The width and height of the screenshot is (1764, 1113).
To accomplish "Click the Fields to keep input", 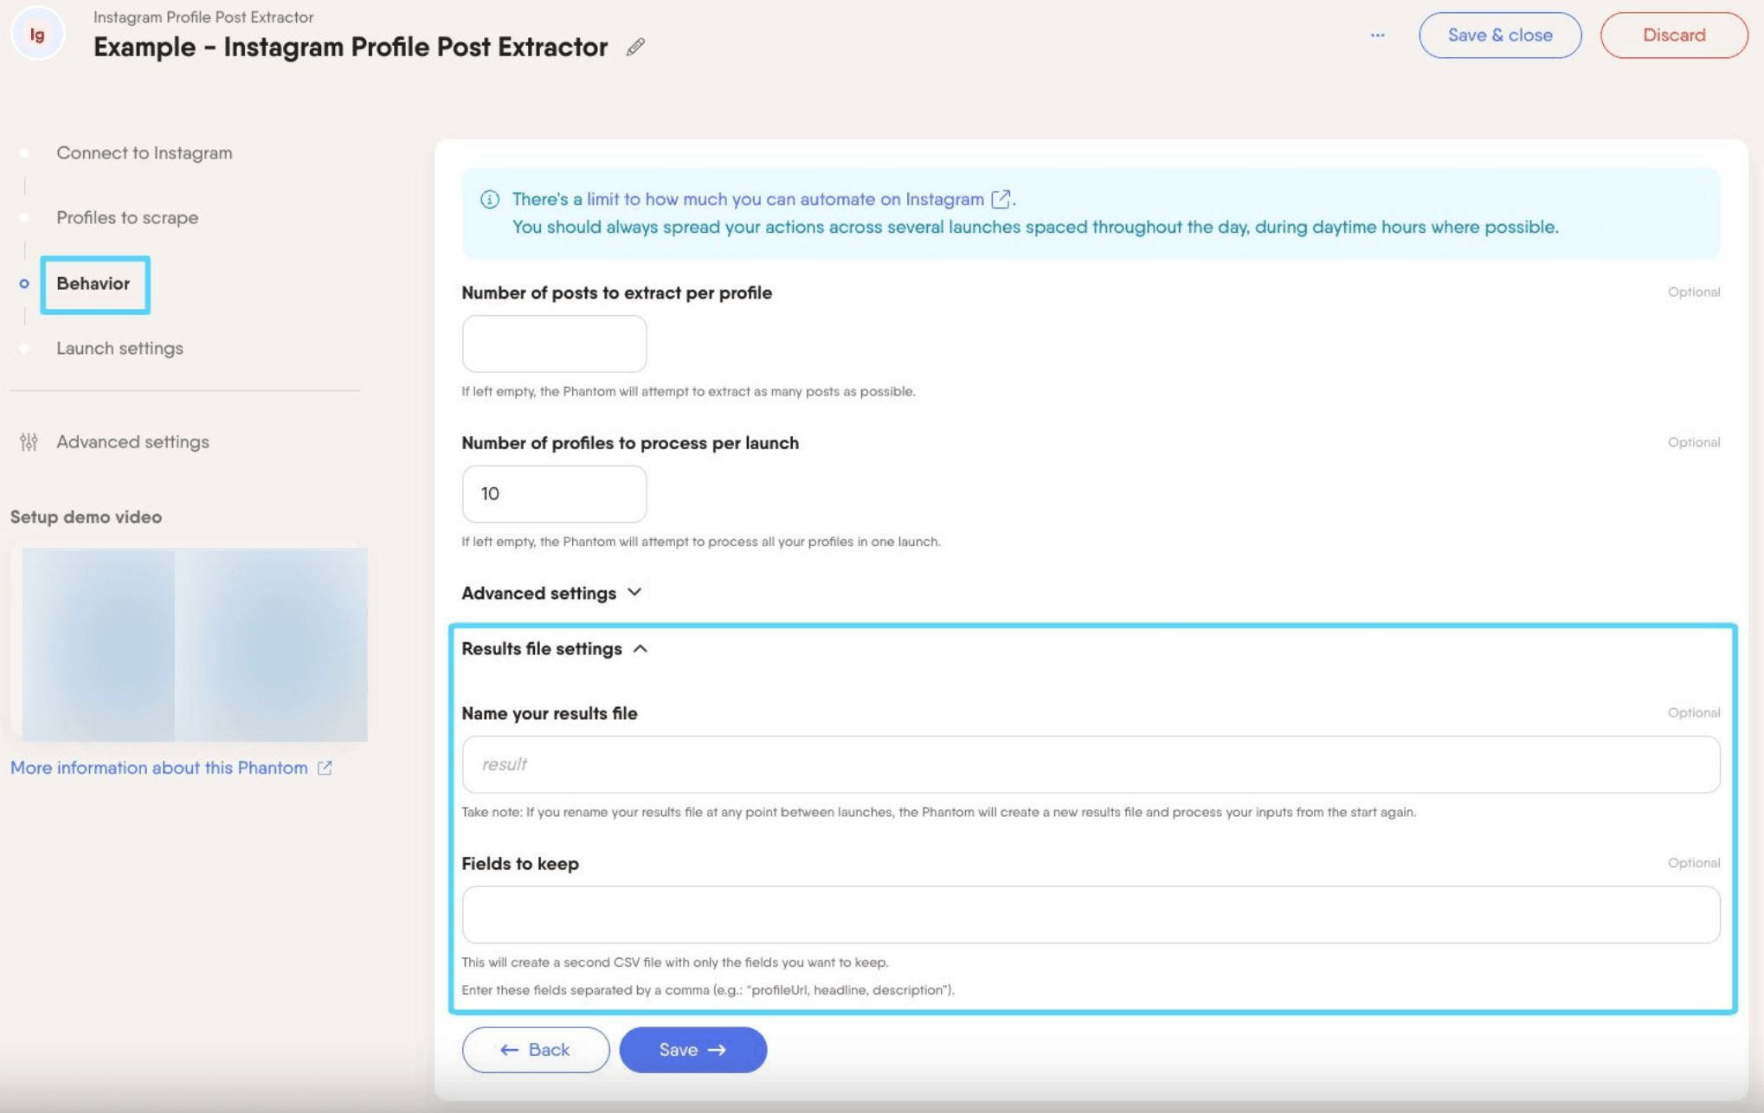I will click(1091, 915).
